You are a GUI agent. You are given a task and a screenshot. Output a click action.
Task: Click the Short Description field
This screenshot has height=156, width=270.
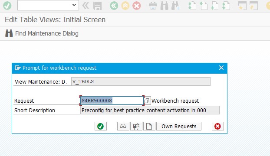point(150,110)
